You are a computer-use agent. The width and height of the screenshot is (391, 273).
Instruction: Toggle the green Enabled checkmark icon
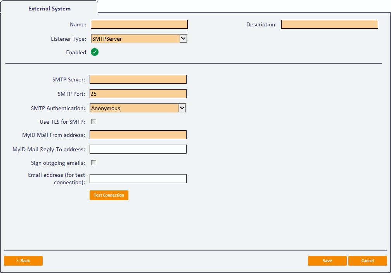(x=95, y=52)
